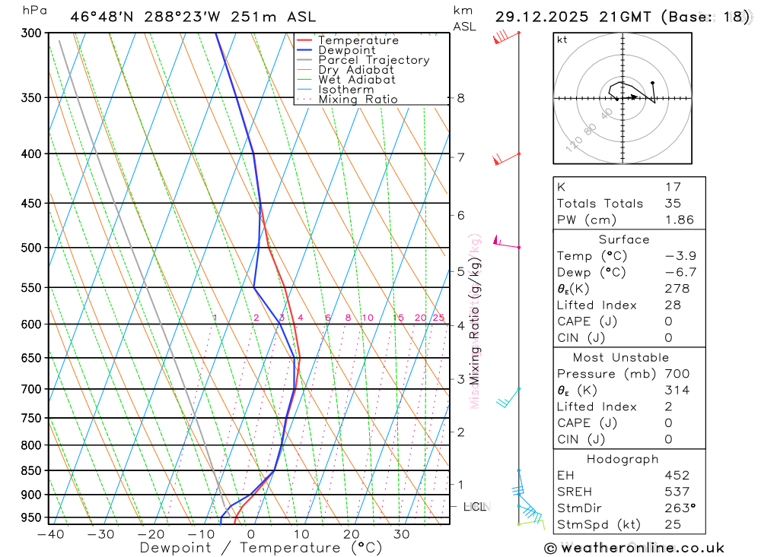
Task: Click the cyan wind barb at 700 hPa
Action: coord(508,398)
